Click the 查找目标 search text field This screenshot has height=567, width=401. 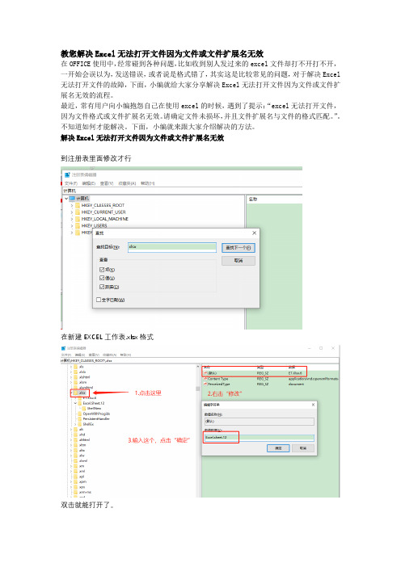172,247
